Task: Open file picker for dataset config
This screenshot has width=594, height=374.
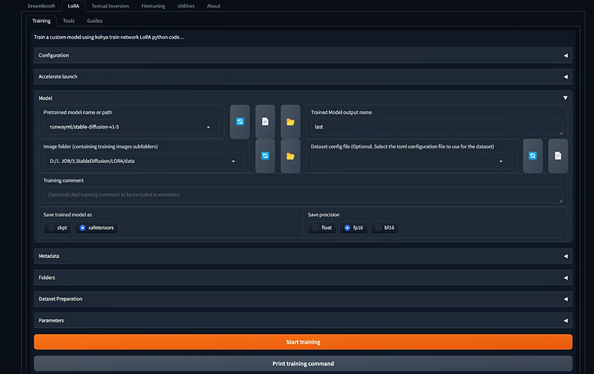Action: click(558, 156)
